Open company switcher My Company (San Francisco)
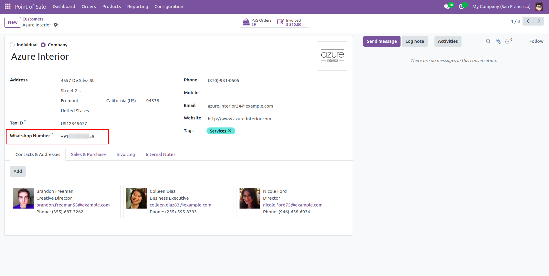Image resolution: width=549 pixels, height=276 pixels. pyautogui.click(x=501, y=7)
